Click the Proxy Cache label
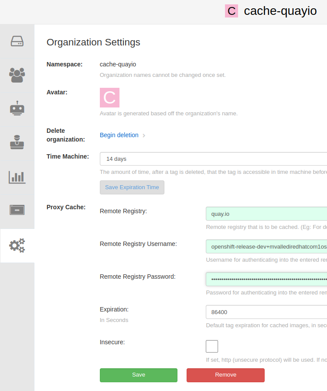Screen dimensions: 327x391 [66, 207]
